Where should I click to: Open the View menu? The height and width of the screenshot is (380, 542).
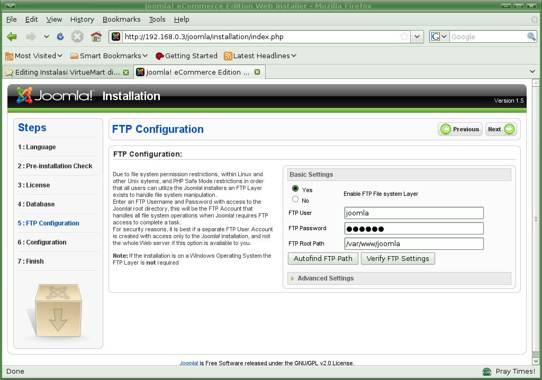click(55, 20)
